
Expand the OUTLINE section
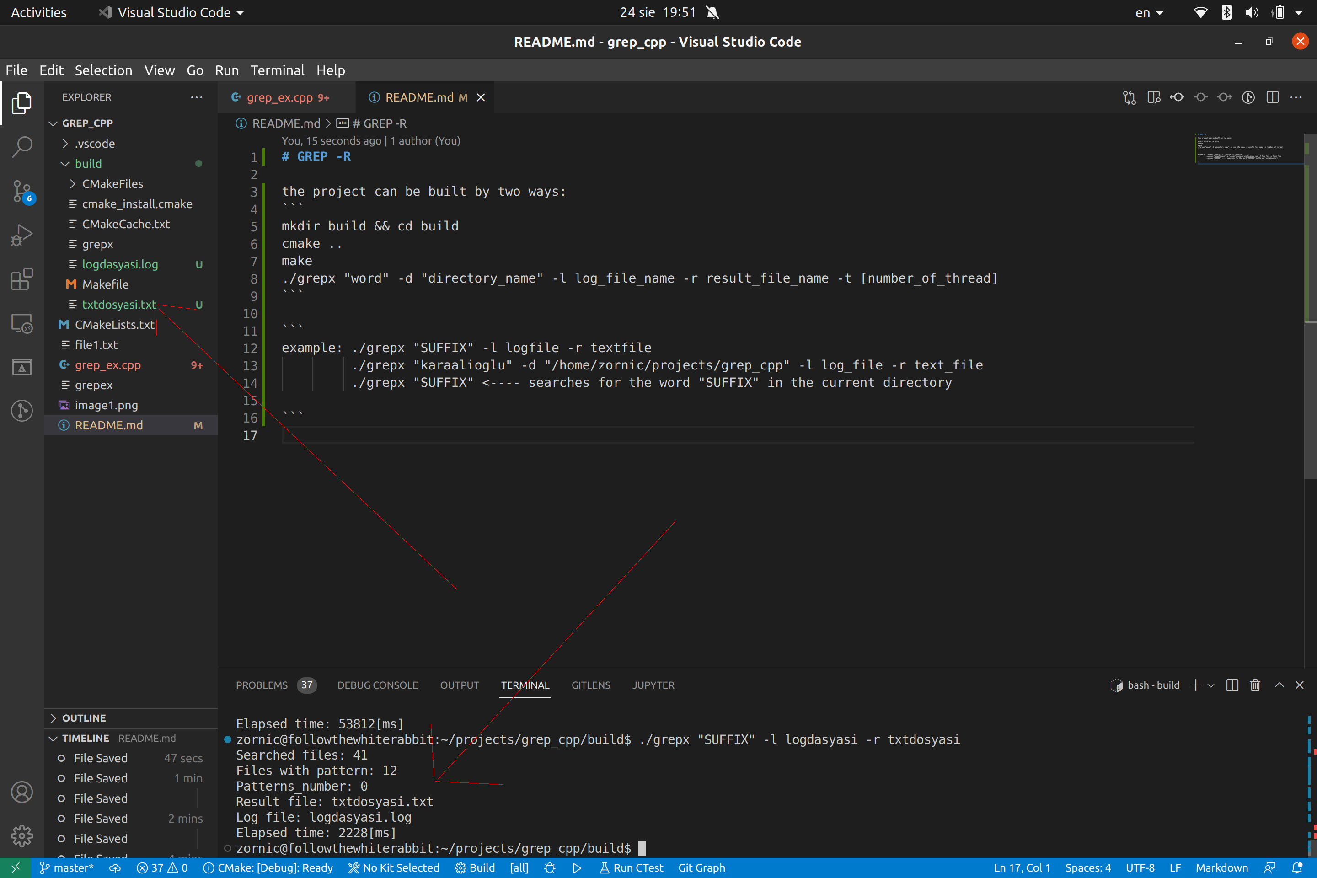pos(84,718)
